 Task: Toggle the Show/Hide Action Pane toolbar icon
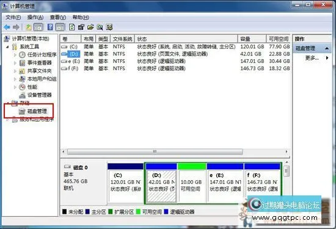coord(60,27)
